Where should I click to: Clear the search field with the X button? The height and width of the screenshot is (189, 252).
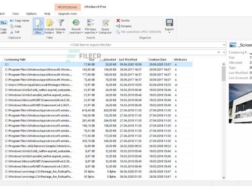point(219,52)
